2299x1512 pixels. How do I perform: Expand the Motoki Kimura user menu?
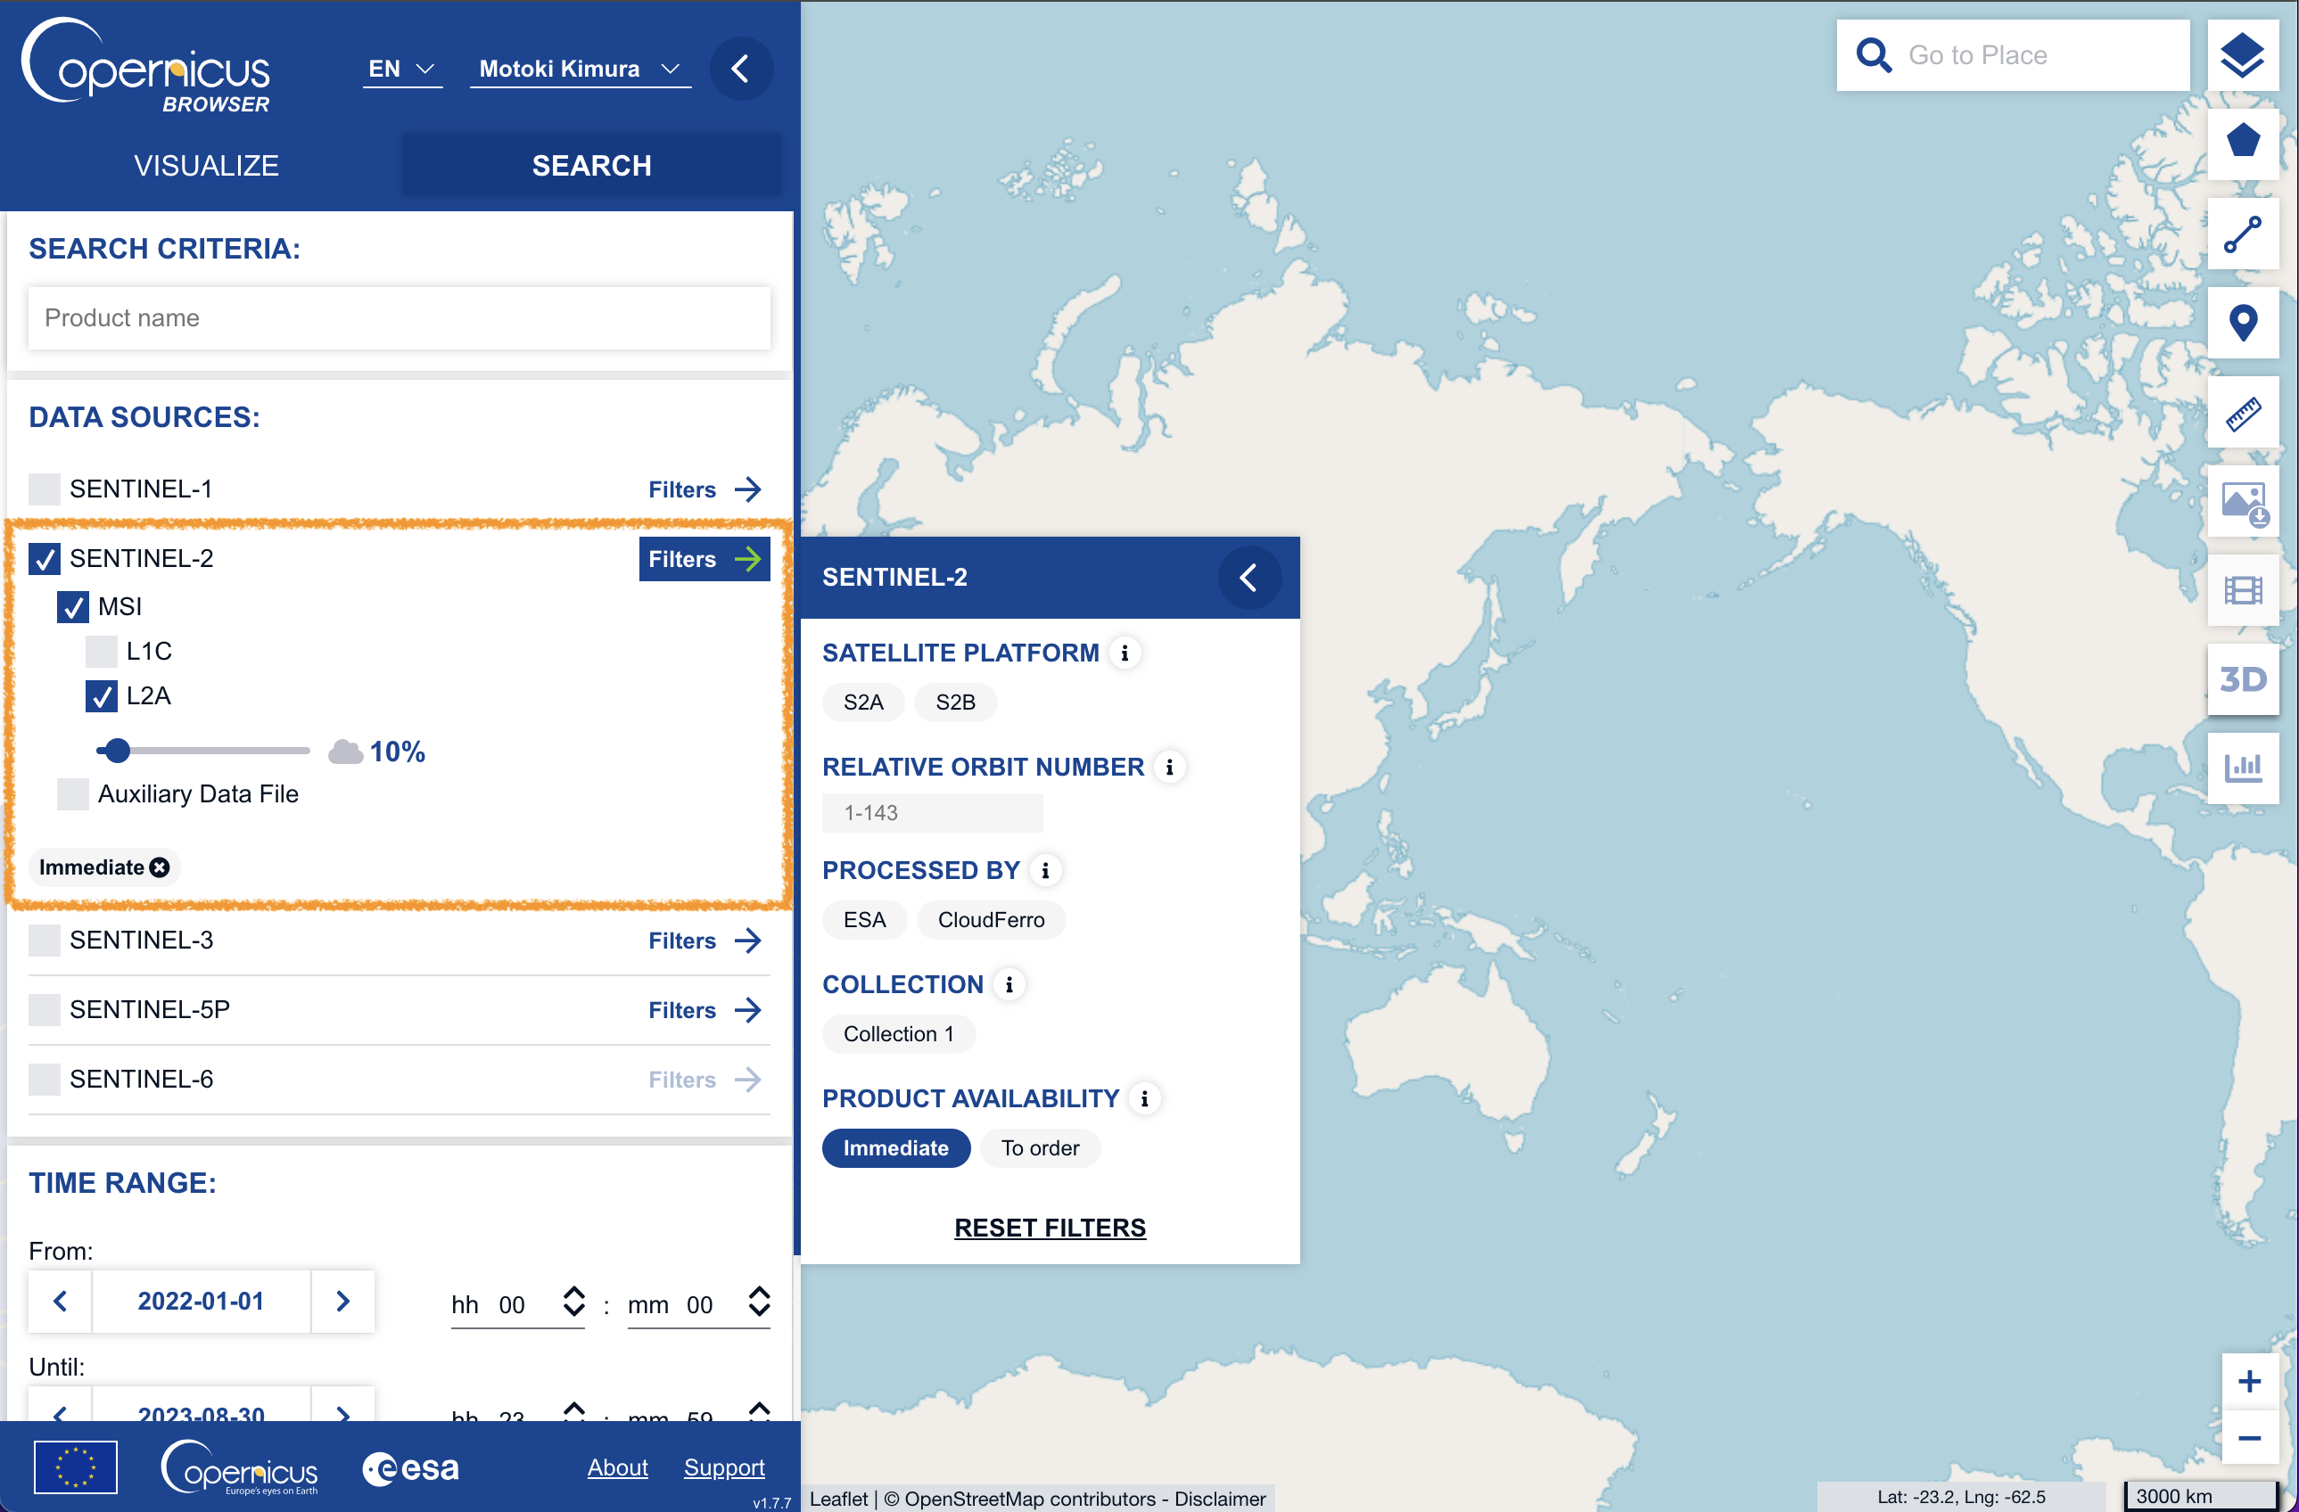[x=580, y=69]
